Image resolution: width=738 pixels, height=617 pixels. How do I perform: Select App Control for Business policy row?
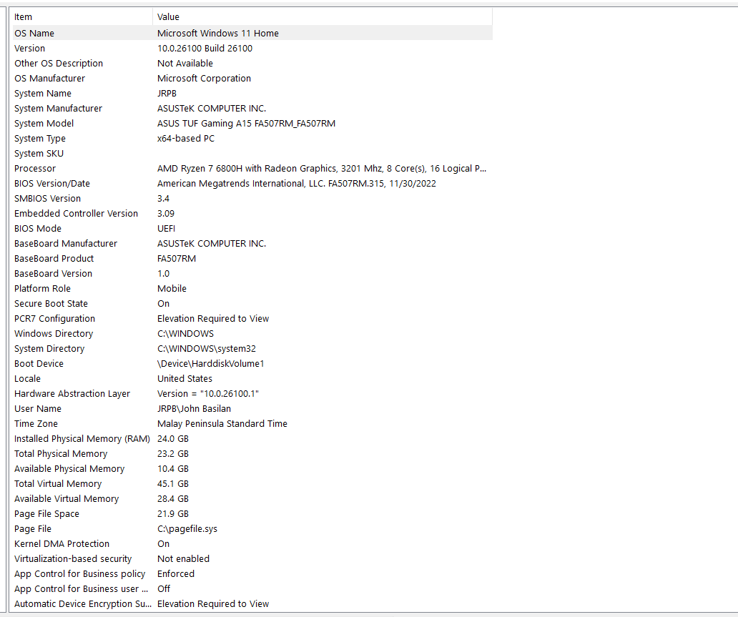[251, 574]
